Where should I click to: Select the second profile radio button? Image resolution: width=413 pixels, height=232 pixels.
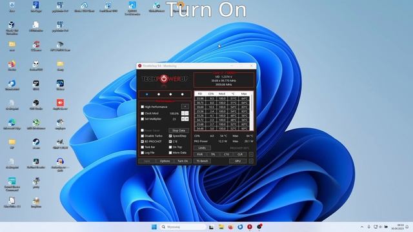pos(159,94)
